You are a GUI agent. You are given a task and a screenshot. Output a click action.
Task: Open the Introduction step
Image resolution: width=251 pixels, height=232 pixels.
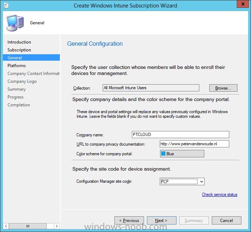tap(19, 42)
